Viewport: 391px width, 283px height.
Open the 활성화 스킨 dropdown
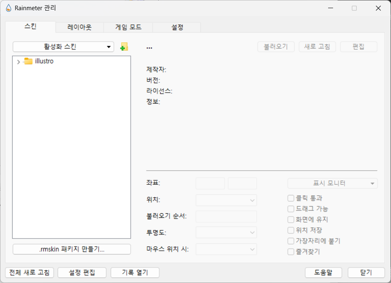pyautogui.click(x=63, y=47)
